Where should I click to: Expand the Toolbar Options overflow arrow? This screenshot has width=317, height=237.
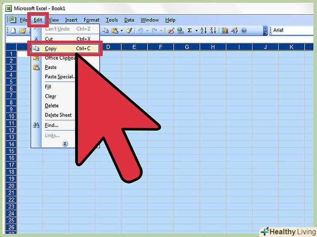[x=265, y=31]
